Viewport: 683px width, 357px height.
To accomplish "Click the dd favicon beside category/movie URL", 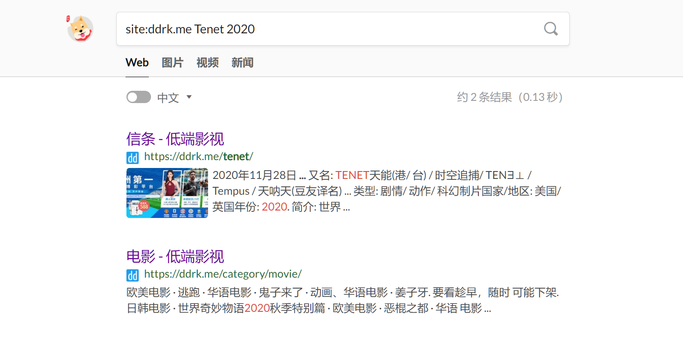I will click(133, 275).
